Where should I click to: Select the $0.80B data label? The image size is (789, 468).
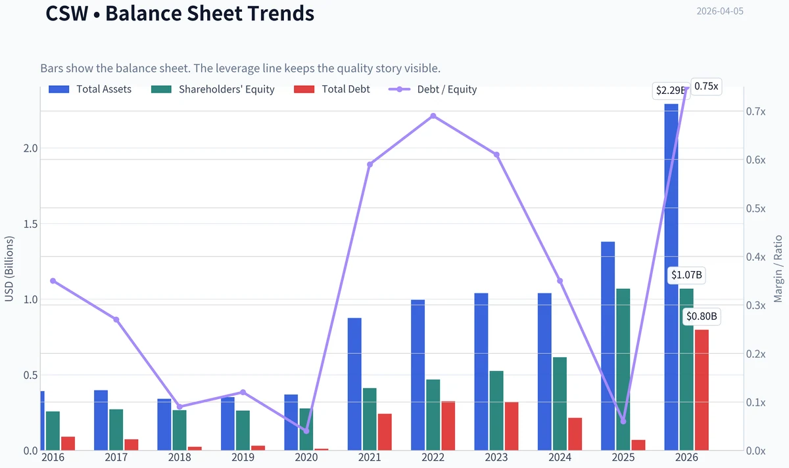click(x=702, y=317)
